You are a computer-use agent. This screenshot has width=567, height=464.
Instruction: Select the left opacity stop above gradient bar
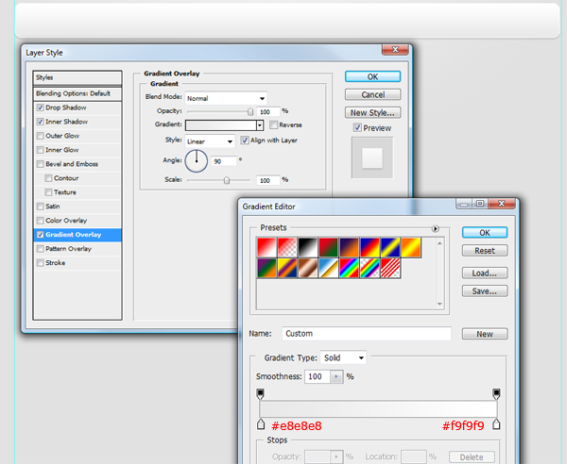[261, 394]
